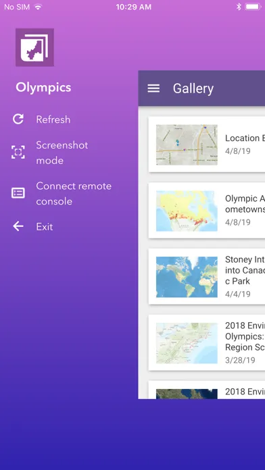Open the Olympic hometowns Canada map thumbnail

pos(187,211)
